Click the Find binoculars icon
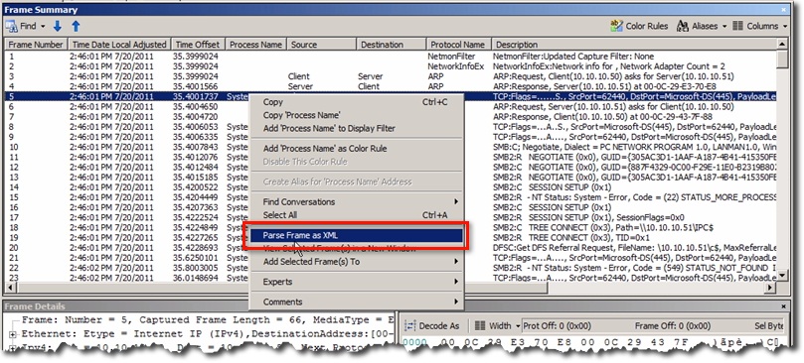Image resolution: width=804 pixels, height=363 pixels. (x=11, y=26)
